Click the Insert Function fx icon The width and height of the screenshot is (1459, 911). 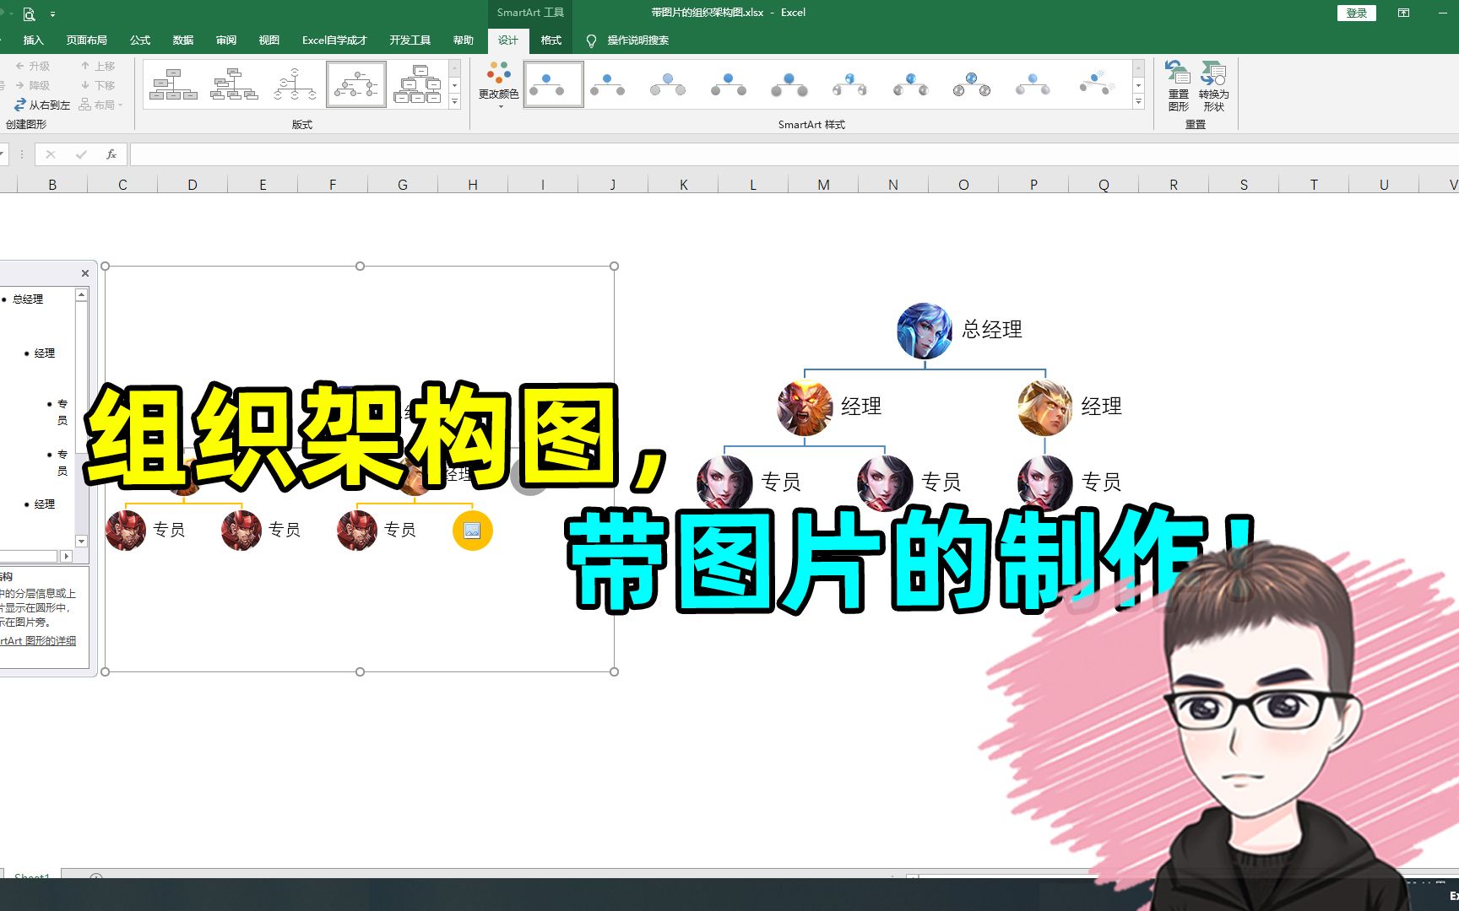click(111, 154)
